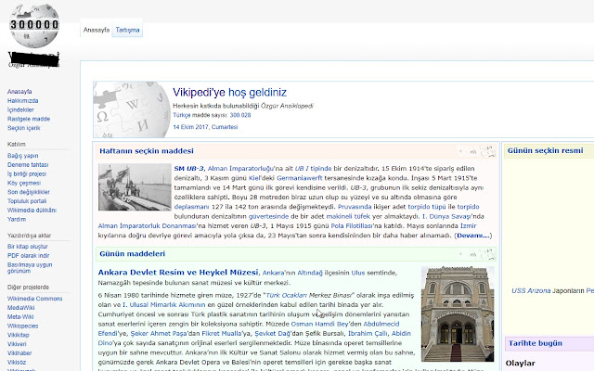
Task: Click the article count 300.028 link
Action: [x=240, y=115]
